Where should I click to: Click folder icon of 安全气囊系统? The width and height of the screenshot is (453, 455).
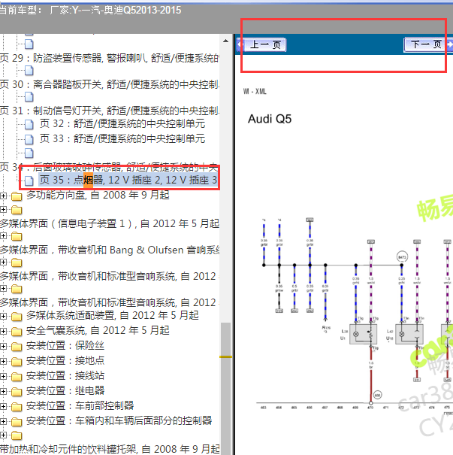17,332
